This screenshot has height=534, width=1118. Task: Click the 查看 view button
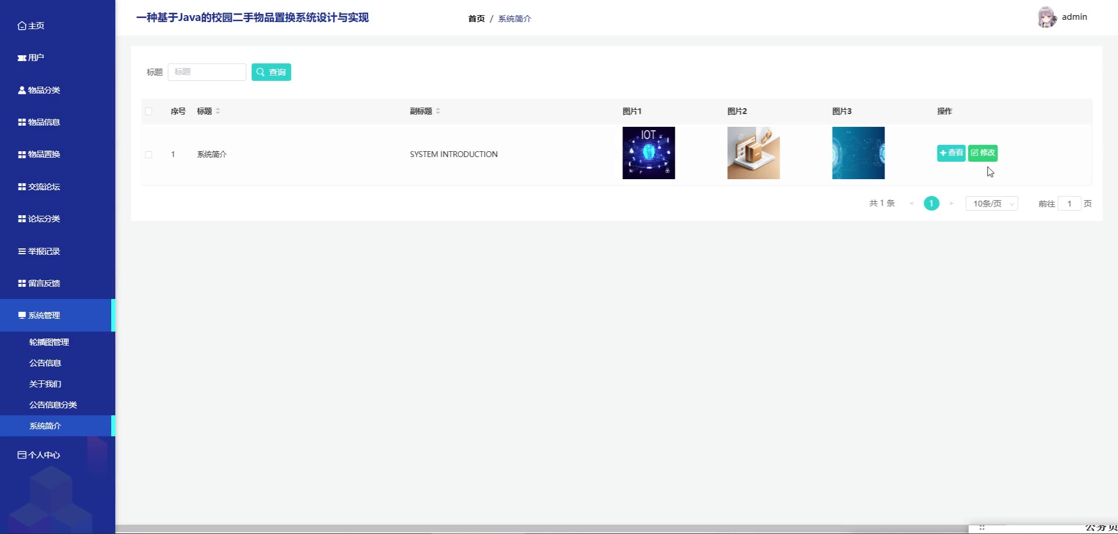point(951,153)
